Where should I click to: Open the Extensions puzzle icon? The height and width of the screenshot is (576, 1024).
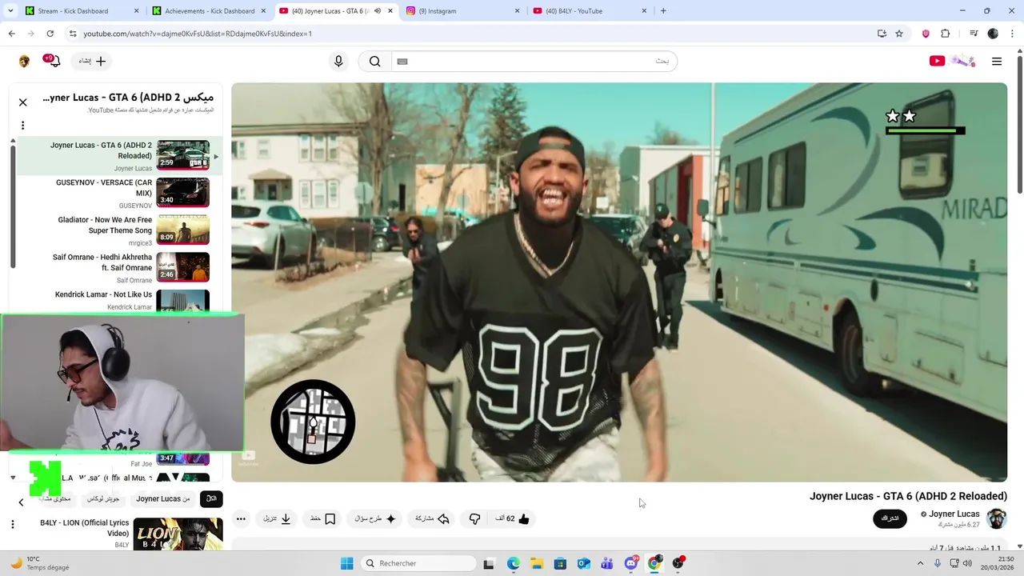945,34
